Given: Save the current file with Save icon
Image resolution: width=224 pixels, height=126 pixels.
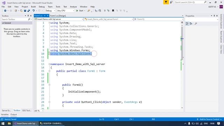Looking at the screenshot, I should pos(25,11).
